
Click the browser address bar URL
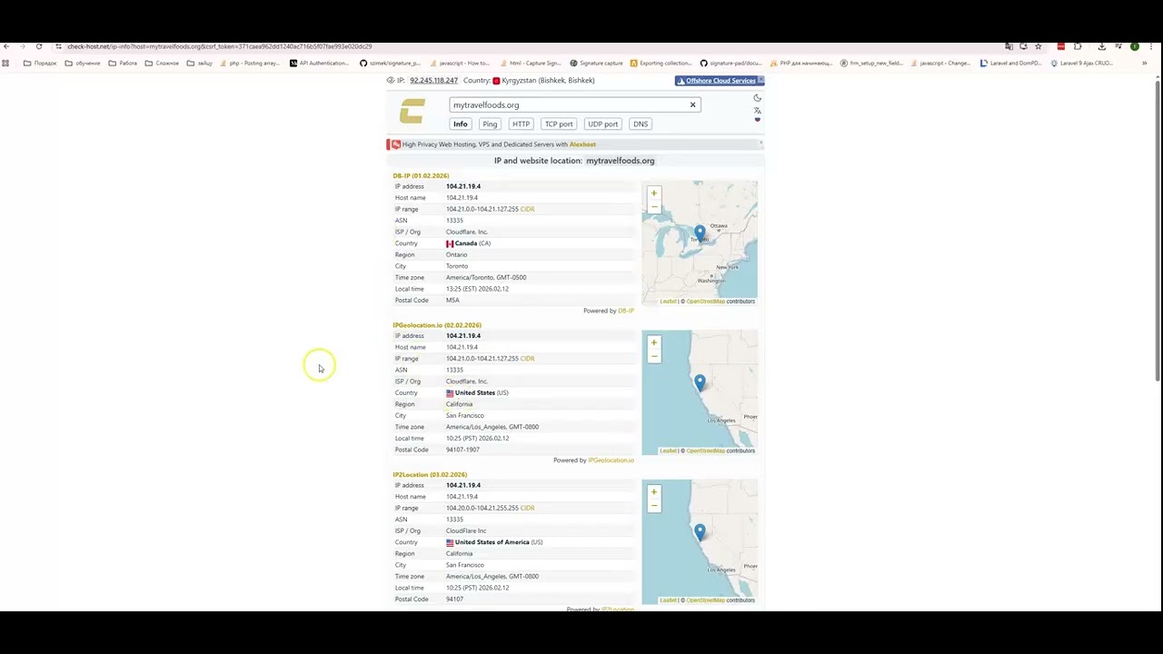tap(219, 46)
